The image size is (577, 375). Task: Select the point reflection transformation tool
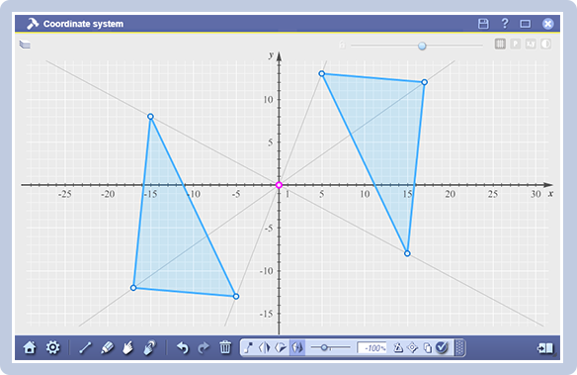[297, 347]
